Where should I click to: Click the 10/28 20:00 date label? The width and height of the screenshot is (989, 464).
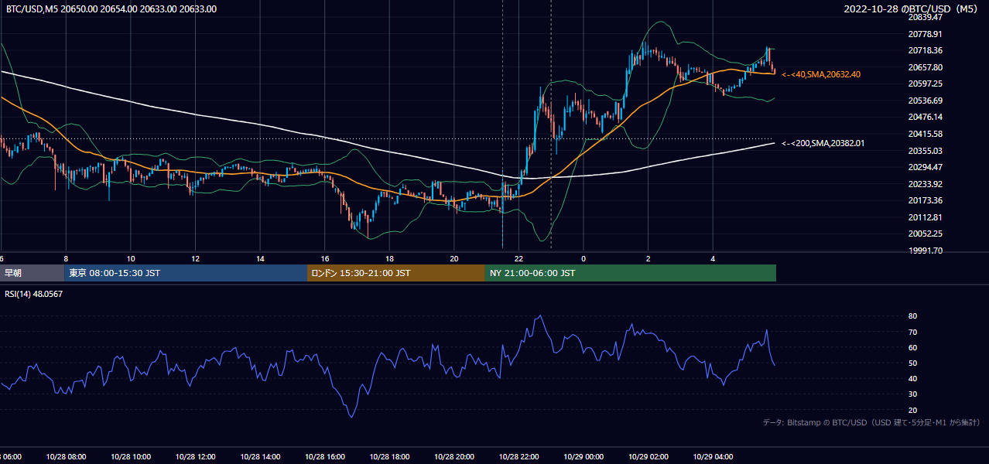(x=454, y=457)
